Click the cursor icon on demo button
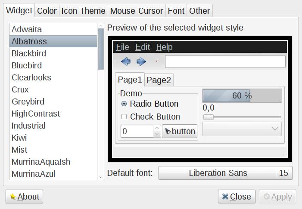The image size is (302, 209). 168,131
